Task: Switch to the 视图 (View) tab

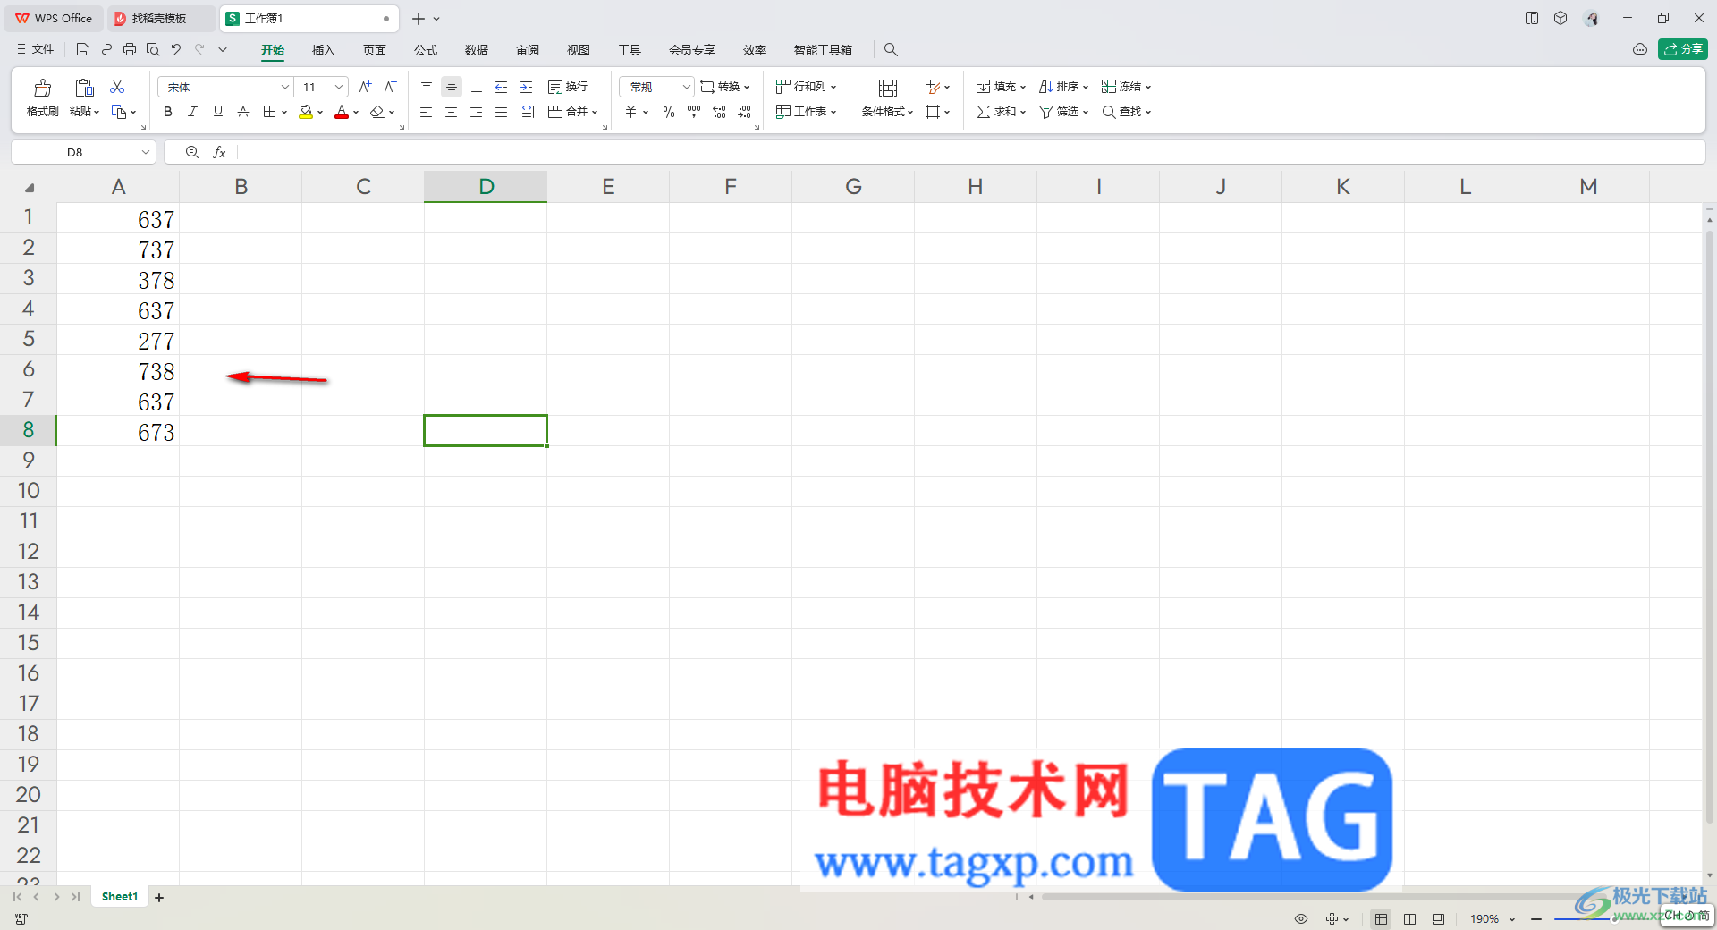Action: pos(579,50)
